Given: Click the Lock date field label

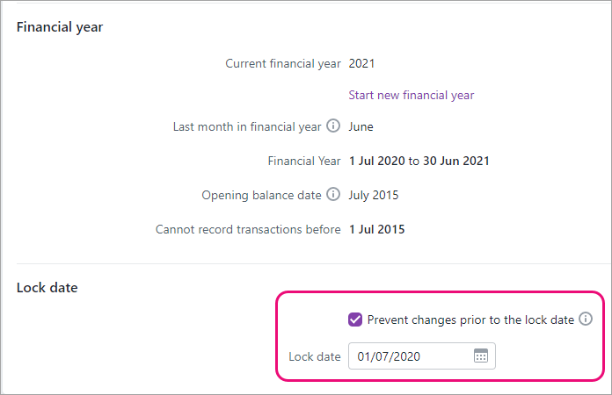Looking at the screenshot, I should (314, 356).
